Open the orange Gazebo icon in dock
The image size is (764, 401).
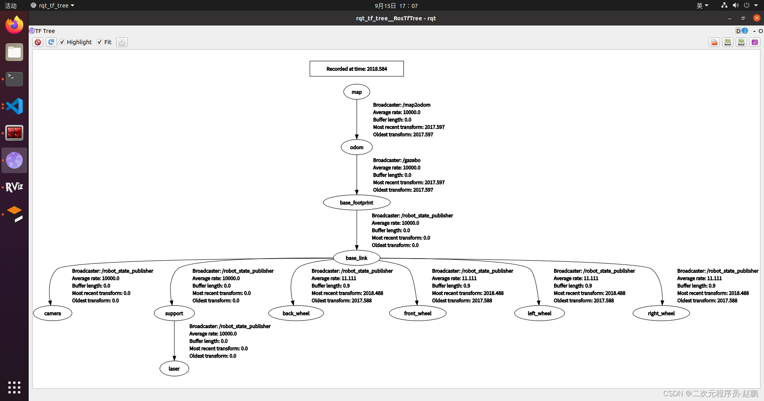[14, 214]
